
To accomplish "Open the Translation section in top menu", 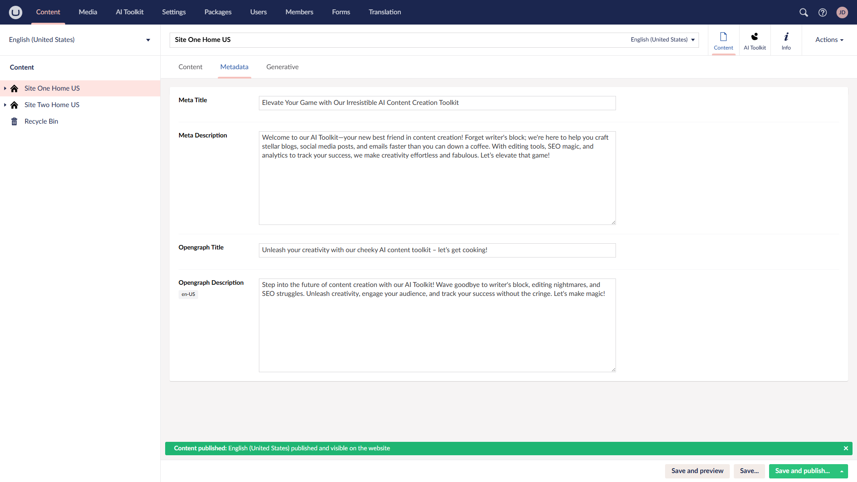I will 384,12.
